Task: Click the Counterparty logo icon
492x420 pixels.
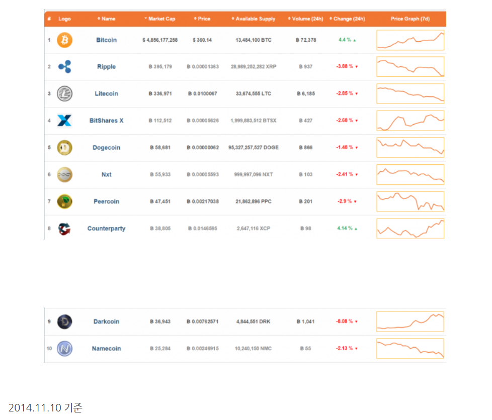Action: click(x=64, y=229)
